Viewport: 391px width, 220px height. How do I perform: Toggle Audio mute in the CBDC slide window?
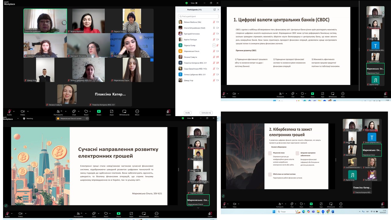click(x=224, y=94)
